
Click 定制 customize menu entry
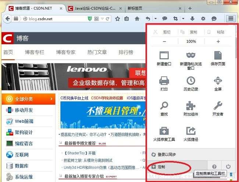click(177, 167)
